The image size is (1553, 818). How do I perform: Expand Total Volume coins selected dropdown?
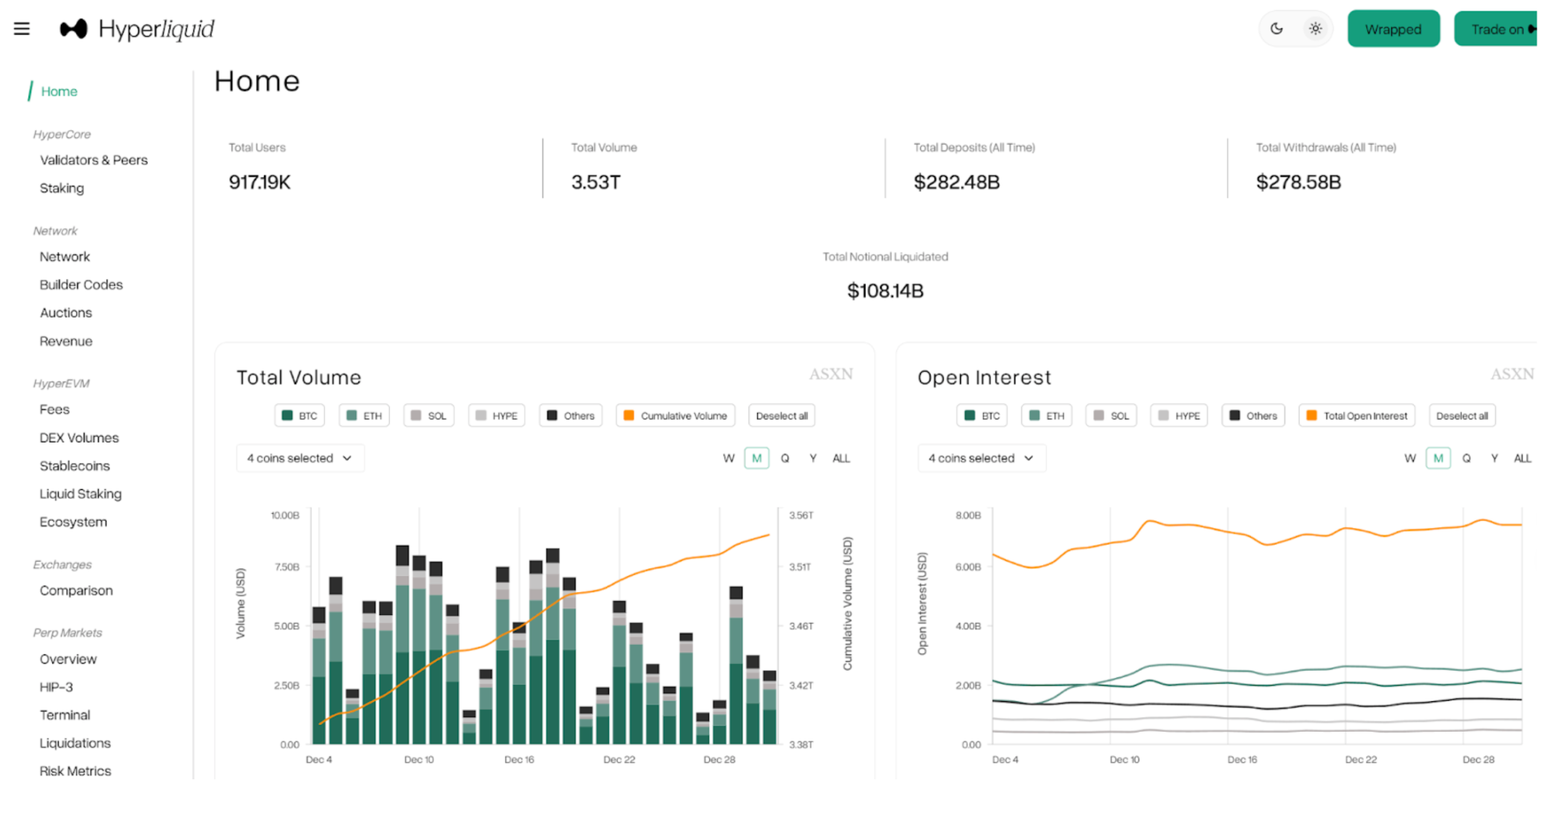300,458
